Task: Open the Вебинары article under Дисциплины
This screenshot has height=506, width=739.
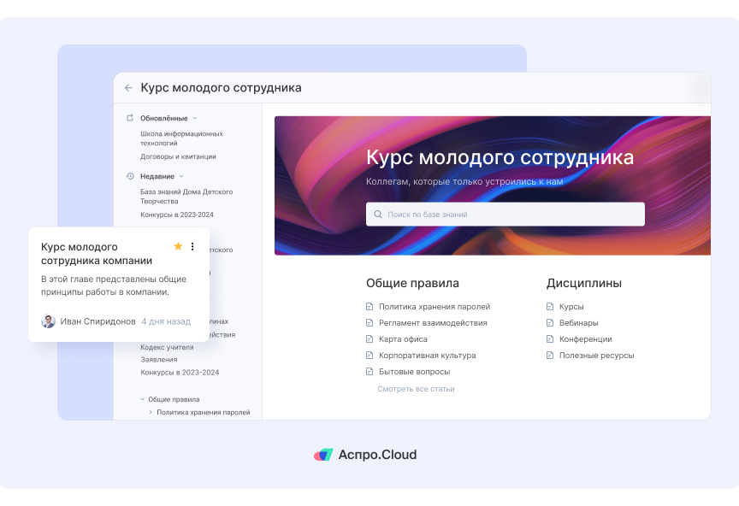Action: 580,322
